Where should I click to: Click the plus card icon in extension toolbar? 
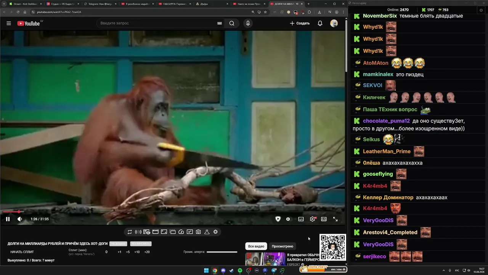pyautogui.click(x=189, y=232)
